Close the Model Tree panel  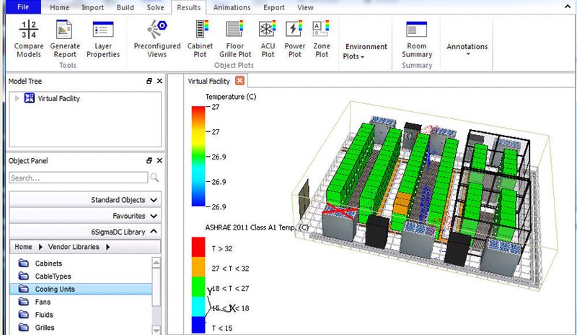tap(159, 81)
